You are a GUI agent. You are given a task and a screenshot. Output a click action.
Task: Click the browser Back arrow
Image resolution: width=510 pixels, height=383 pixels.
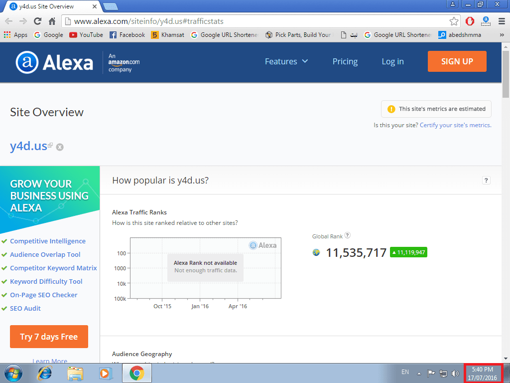click(9, 21)
